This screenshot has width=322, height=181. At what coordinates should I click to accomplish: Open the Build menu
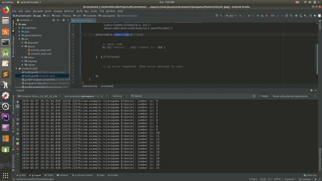(79, 11)
